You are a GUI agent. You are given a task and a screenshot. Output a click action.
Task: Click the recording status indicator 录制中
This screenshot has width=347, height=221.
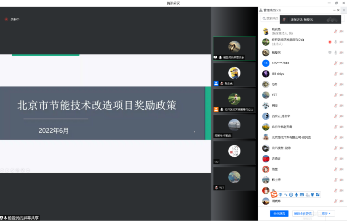point(12,19)
